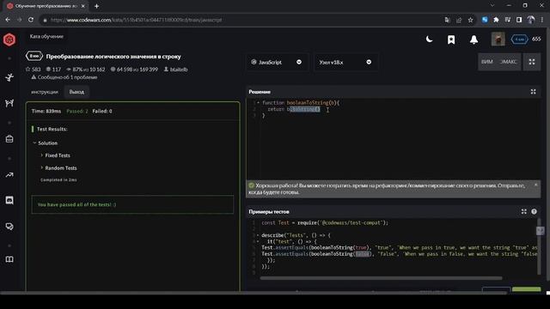
Task: Open notifications via the bell icon
Action: [474, 39]
